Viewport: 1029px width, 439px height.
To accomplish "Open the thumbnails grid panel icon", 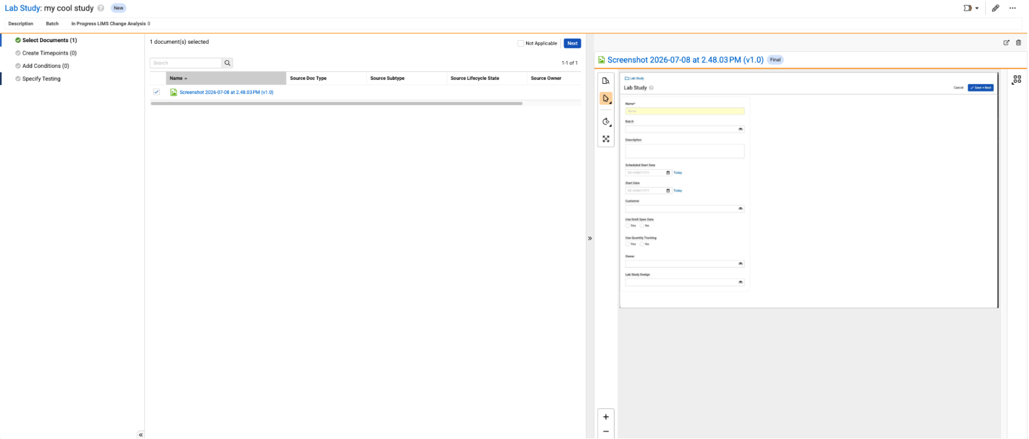I will pyautogui.click(x=1017, y=80).
